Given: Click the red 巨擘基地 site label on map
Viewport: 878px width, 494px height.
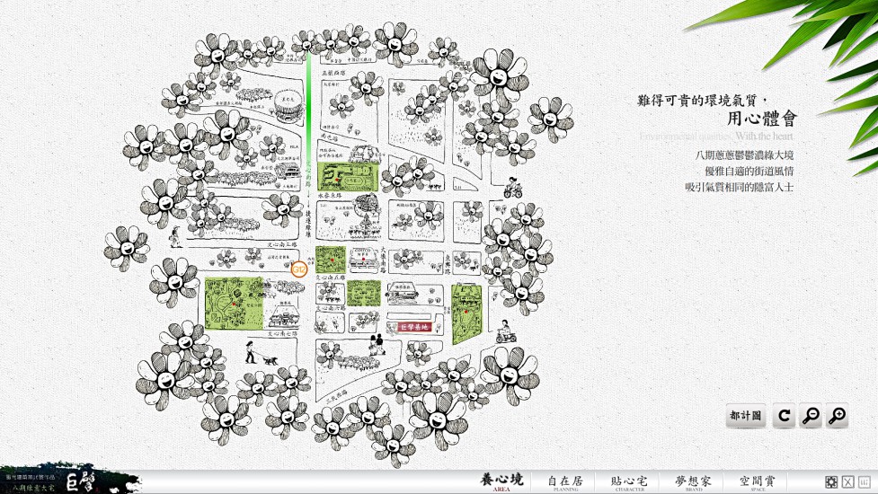Looking at the screenshot, I should click(x=415, y=327).
